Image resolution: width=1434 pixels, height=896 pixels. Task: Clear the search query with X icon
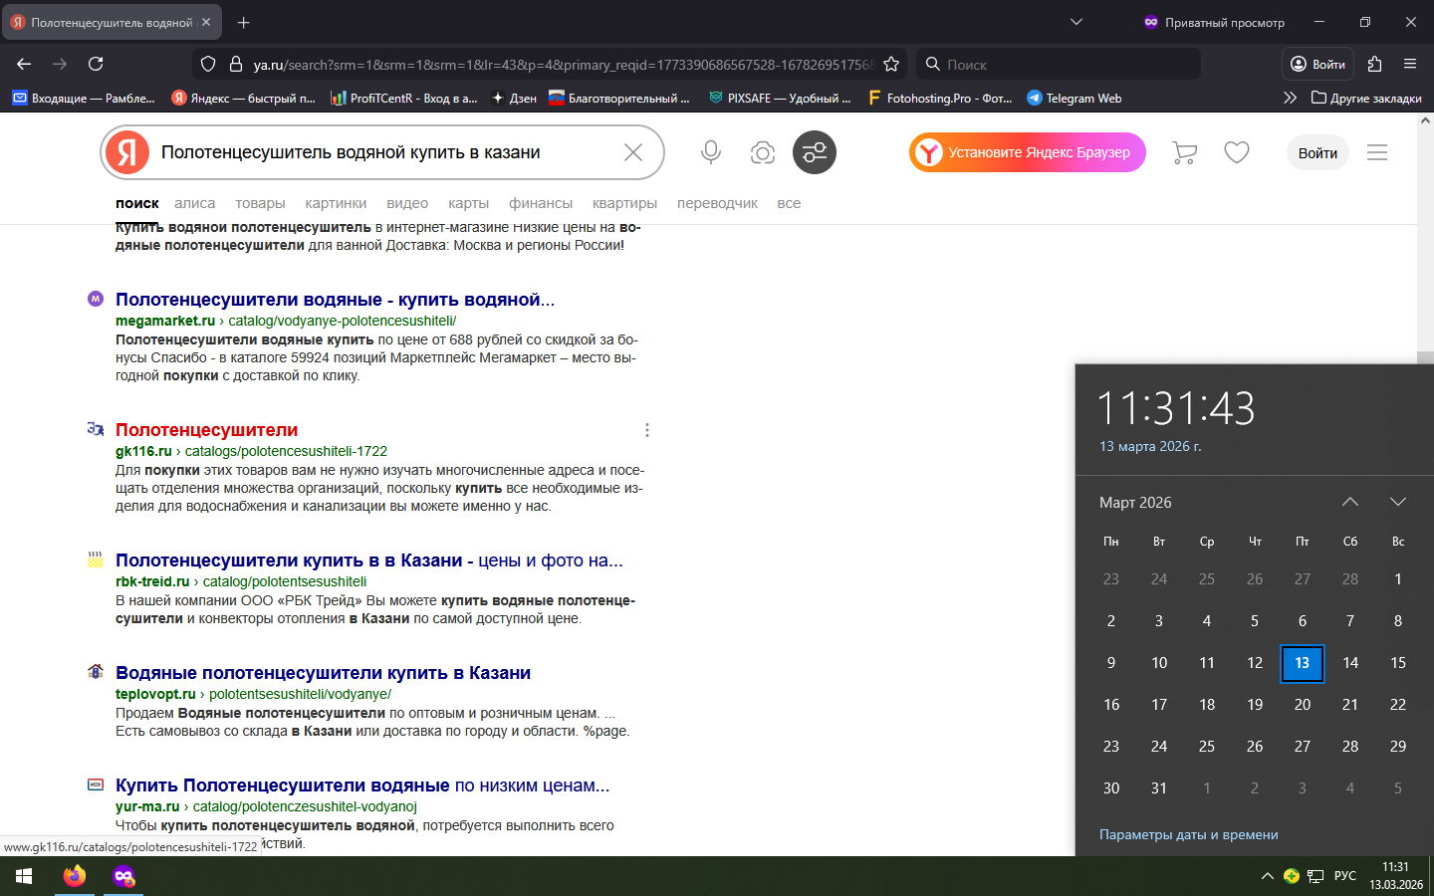[633, 152]
